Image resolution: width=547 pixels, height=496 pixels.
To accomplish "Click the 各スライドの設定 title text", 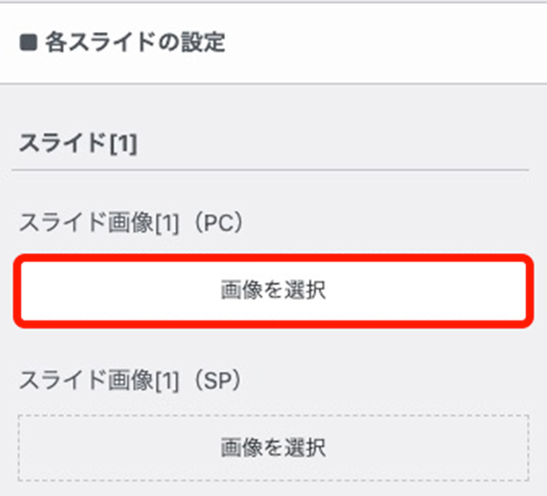I will point(135,43).
